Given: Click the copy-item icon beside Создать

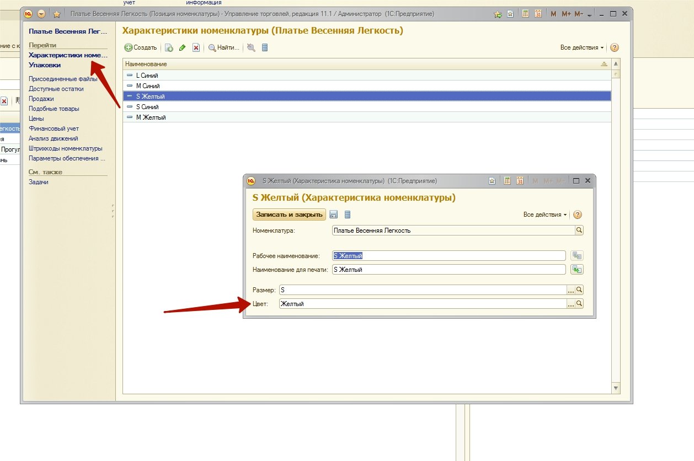Looking at the screenshot, I should pos(169,48).
